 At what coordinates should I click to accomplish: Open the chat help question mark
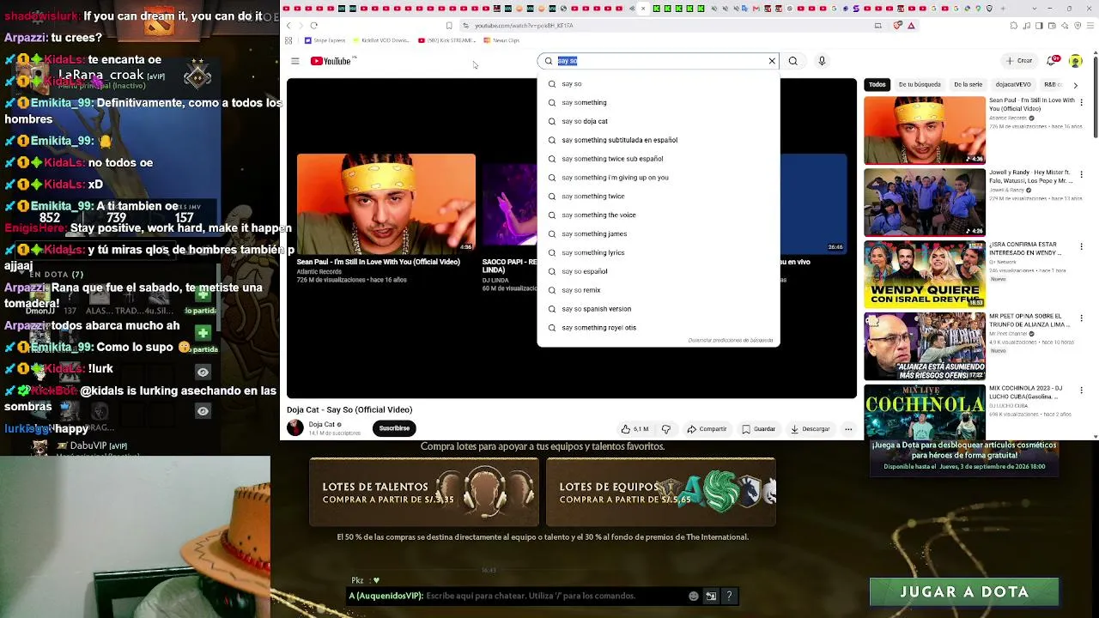point(729,596)
